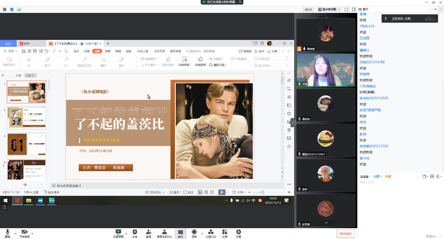The width and height of the screenshot is (444, 239).
Task: Click the 协作 collaborate button
Action: [x=259, y=51]
